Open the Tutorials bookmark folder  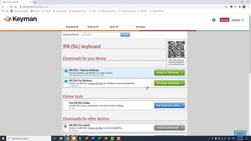tap(46, 11)
